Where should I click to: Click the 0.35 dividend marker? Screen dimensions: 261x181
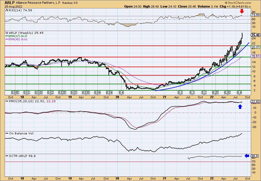[227, 93]
